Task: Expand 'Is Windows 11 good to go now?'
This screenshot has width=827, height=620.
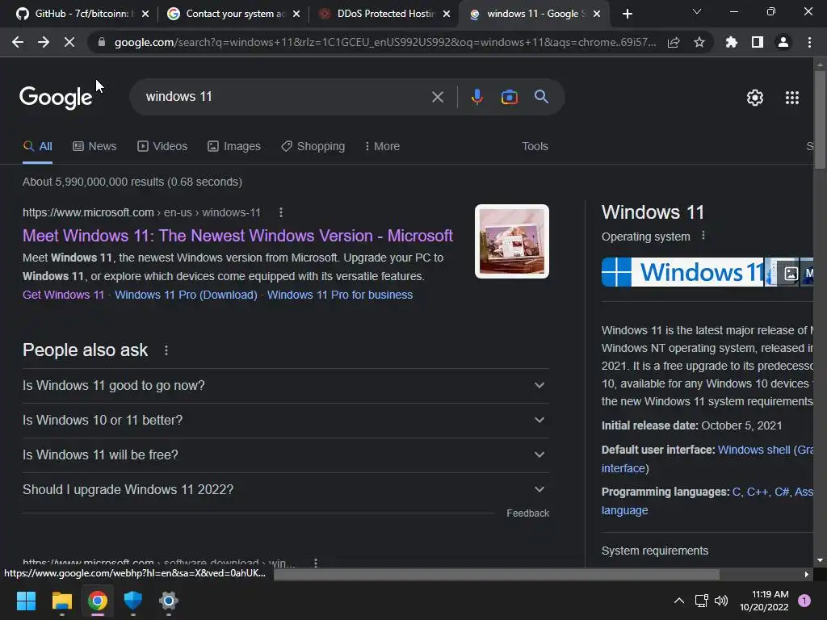Action: coord(285,385)
